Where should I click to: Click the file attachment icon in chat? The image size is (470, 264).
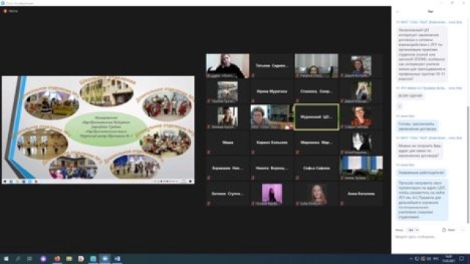point(444,230)
